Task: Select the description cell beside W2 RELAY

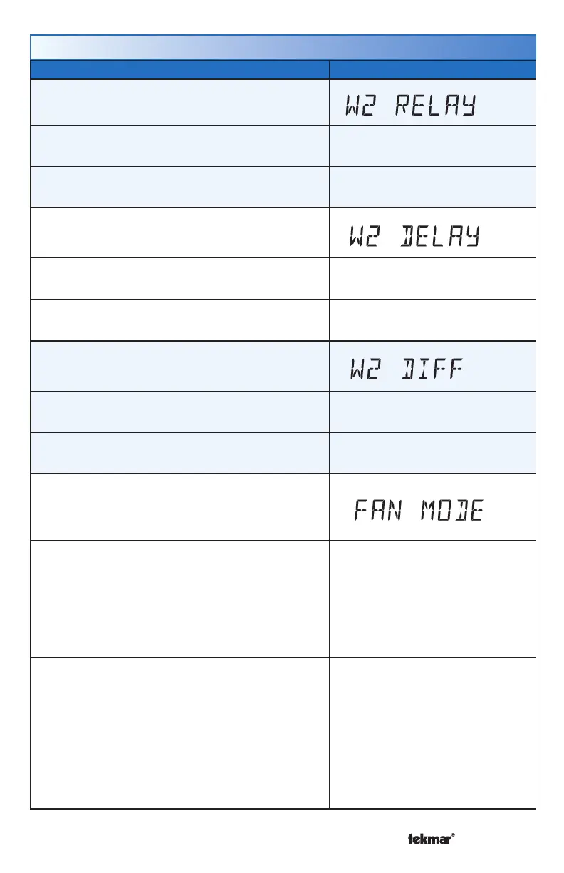Action: click(x=179, y=102)
